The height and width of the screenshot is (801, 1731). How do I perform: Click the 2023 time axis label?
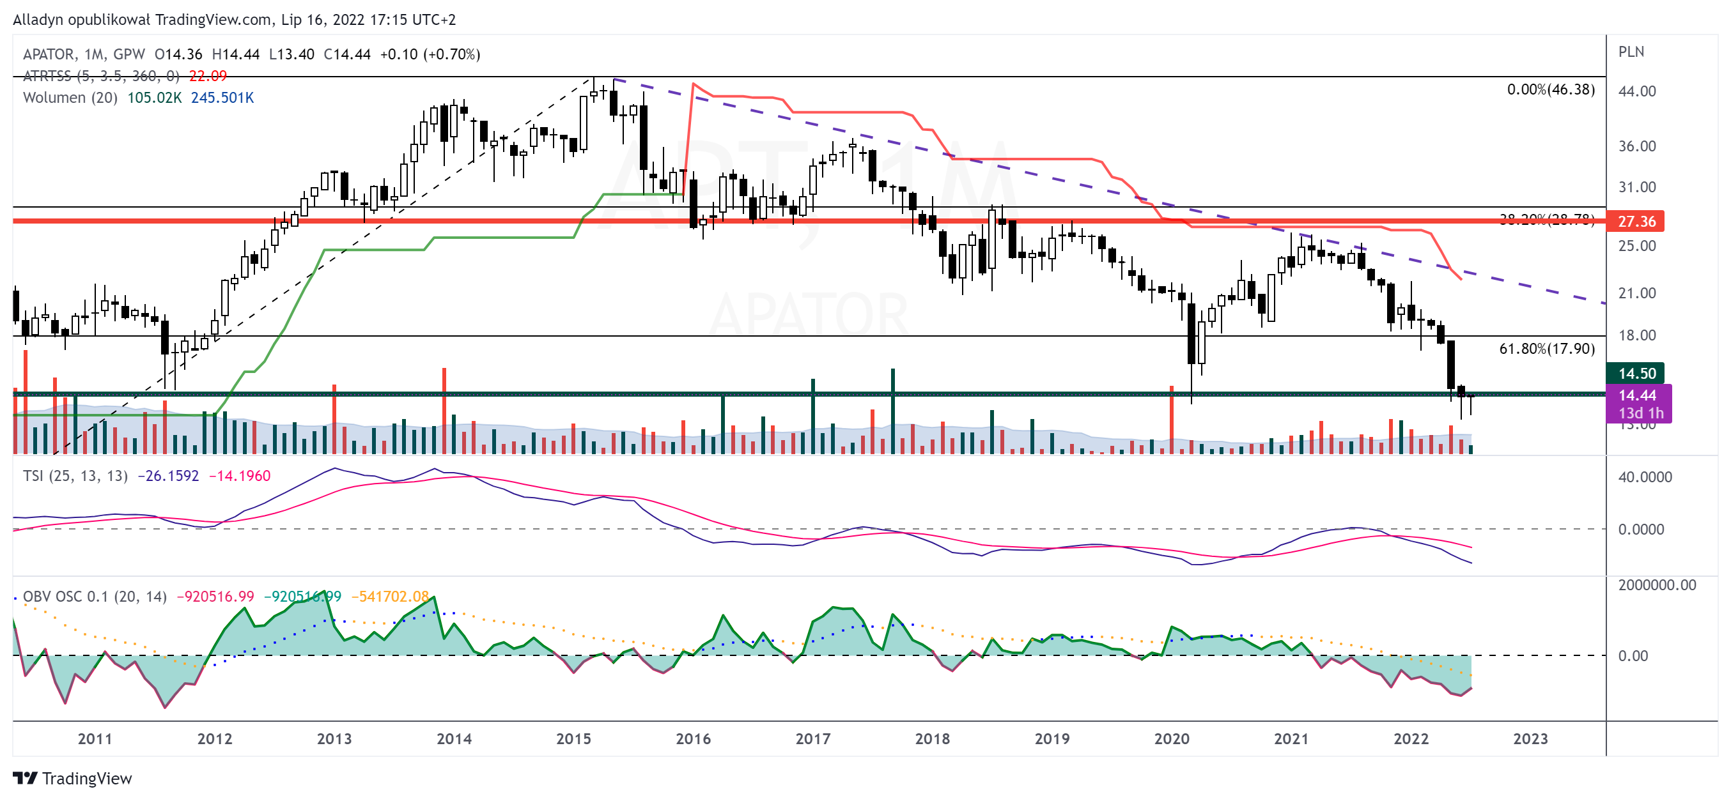pyautogui.click(x=1530, y=738)
